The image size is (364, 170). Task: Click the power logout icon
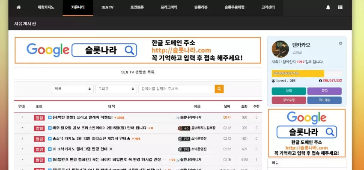click(x=340, y=43)
